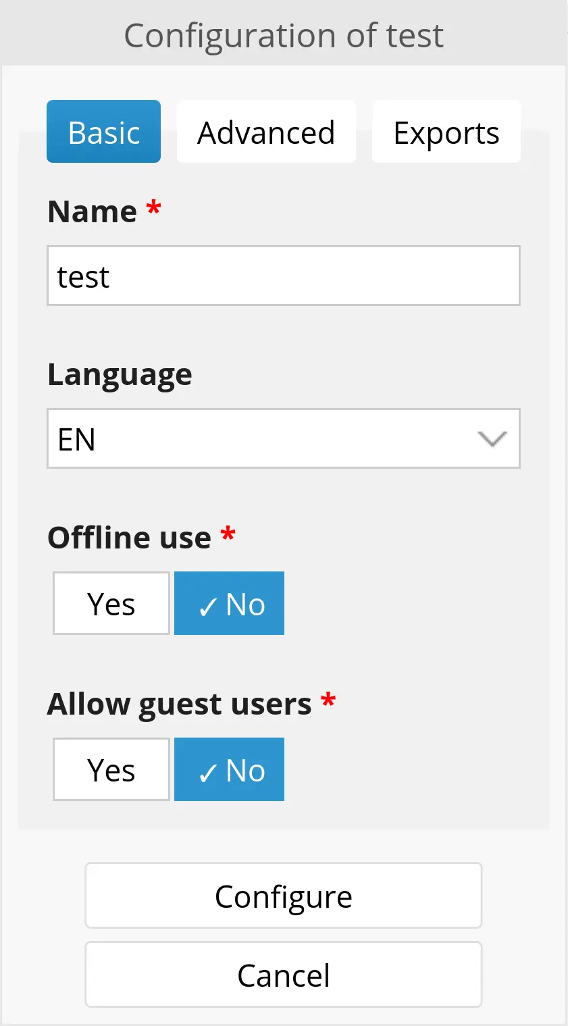Open the Advanced tab
568x1026 pixels.
(x=266, y=132)
